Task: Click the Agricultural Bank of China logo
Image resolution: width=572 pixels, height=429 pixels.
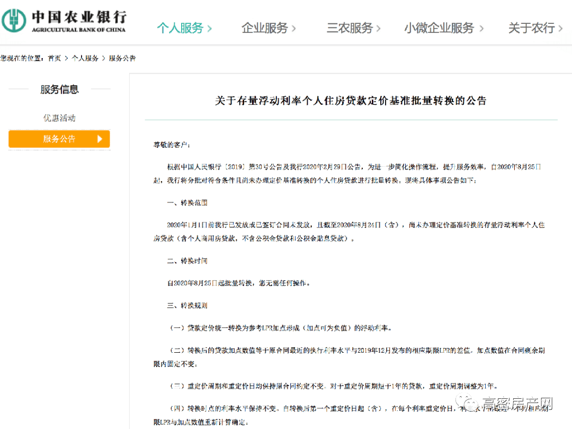Action: coord(64,20)
